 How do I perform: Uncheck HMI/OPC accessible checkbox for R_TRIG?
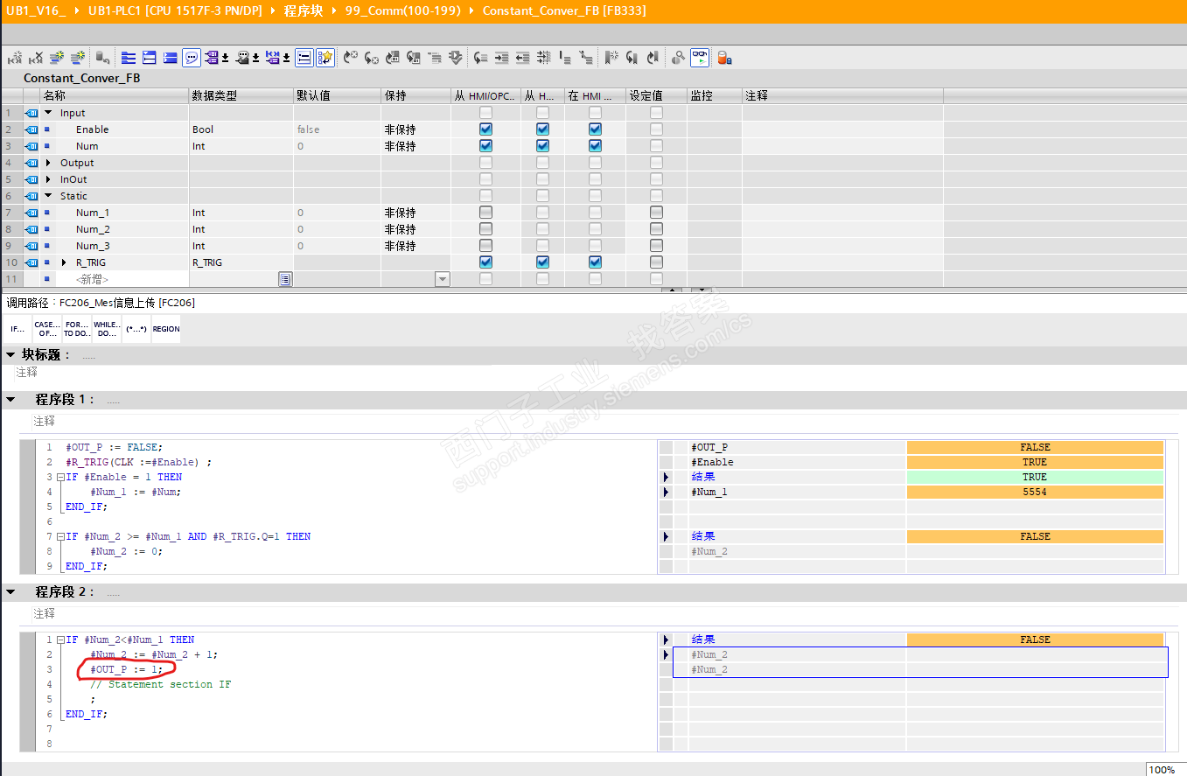coord(485,262)
